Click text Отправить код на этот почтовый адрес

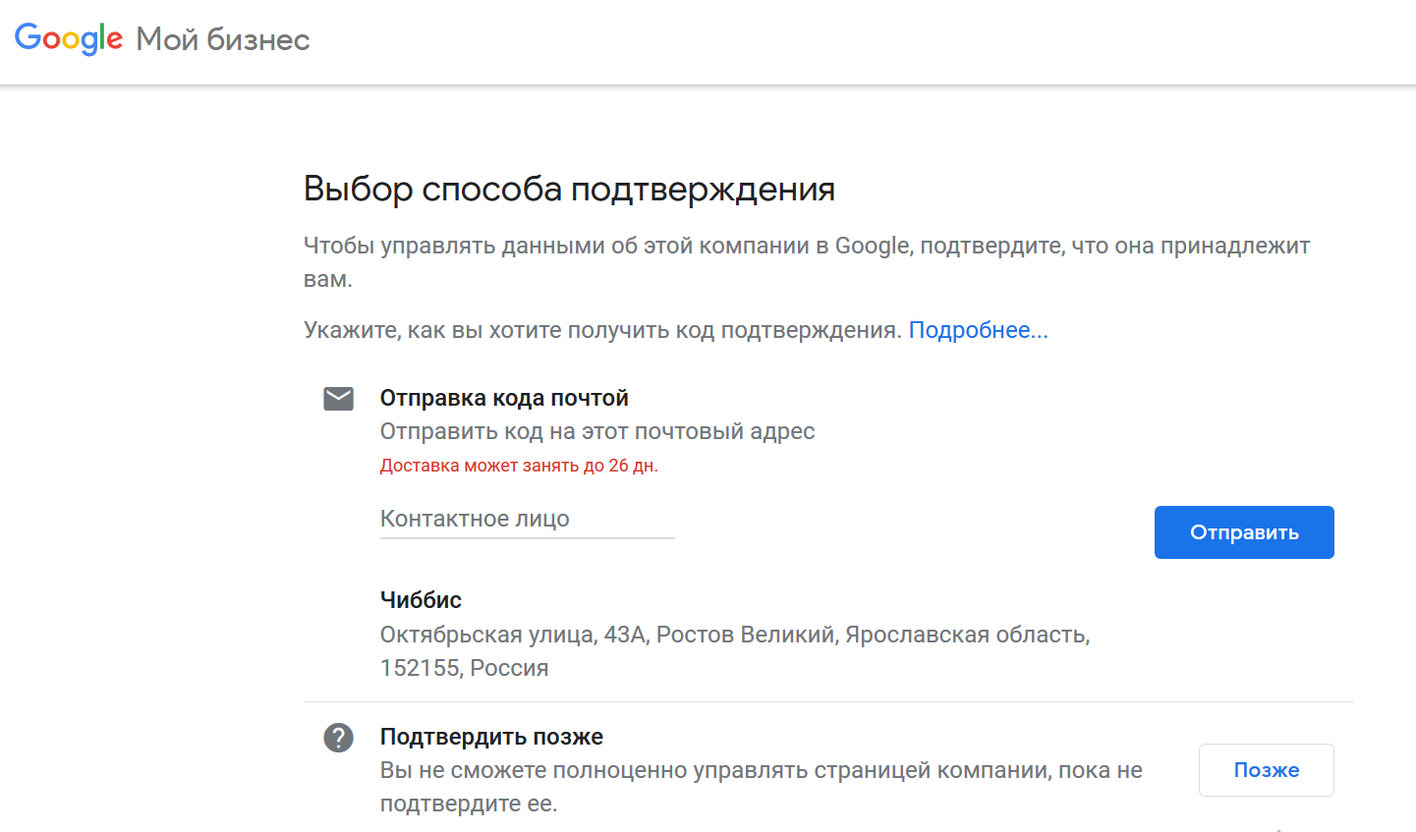597,431
